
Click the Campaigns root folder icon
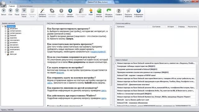pyautogui.click(x=5, y=26)
